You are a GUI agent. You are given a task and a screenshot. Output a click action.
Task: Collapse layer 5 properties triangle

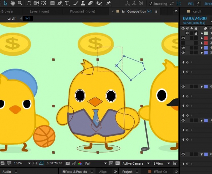pos(202,53)
